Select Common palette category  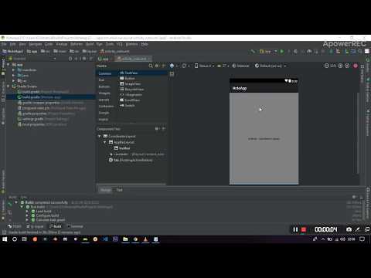pyautogui.click(x=105, y=73)
